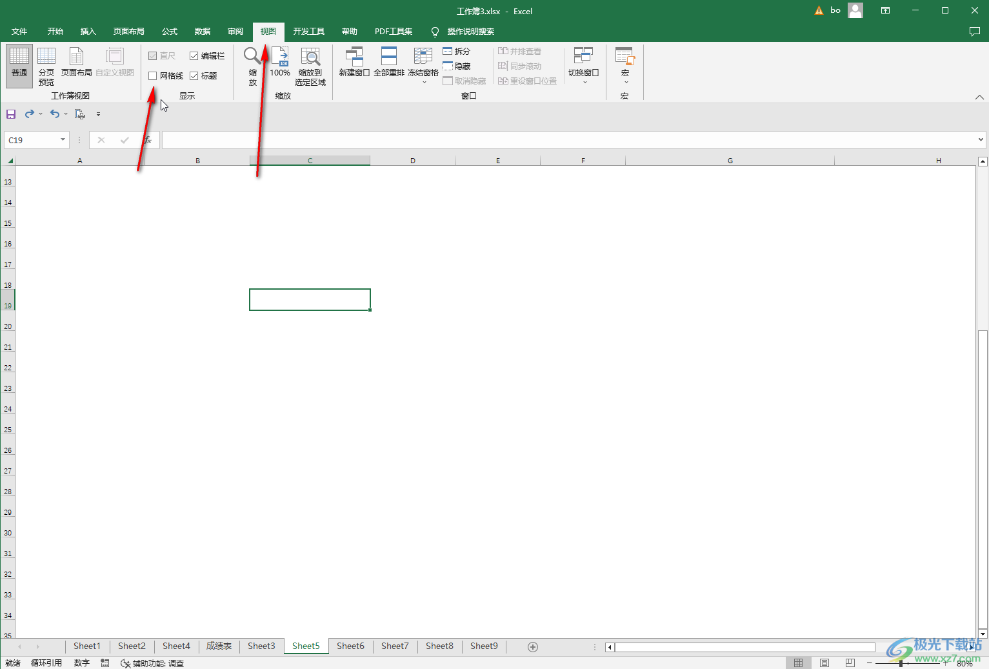Click the Insert Function fx button
The image size is (989, 669).
[148, 140]
